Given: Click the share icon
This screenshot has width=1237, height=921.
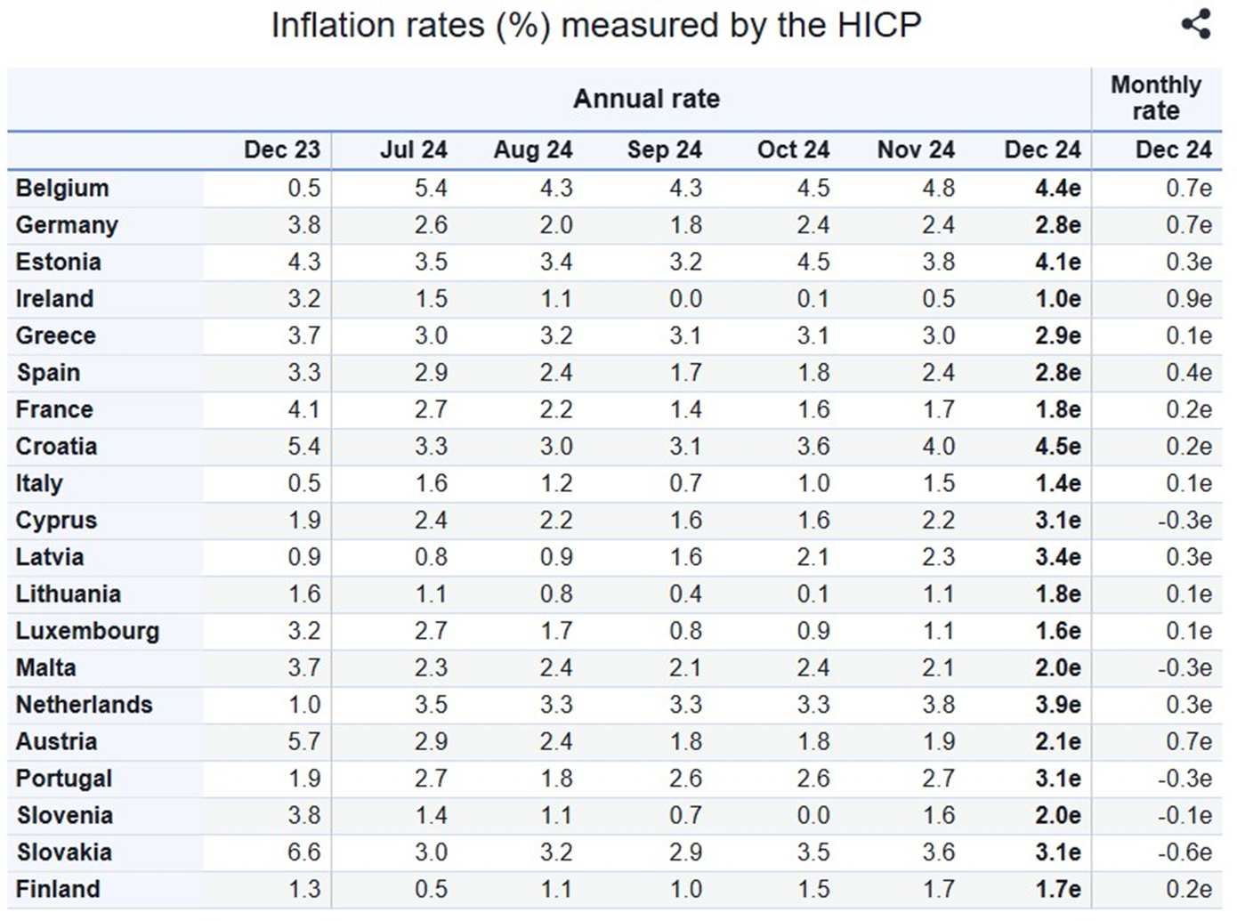Looking at the screenshot, I should coord(1196,24).
